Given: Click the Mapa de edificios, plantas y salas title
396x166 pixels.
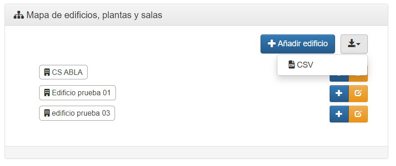Looking at the screenshot, I should coord(94,15).
